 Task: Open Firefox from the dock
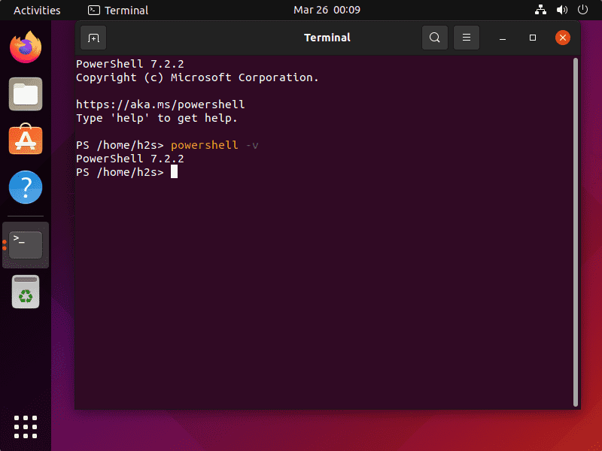25,47
